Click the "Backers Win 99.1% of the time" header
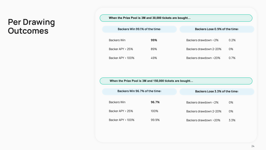Viewport: 266px width, 150px height. (139, 29)
